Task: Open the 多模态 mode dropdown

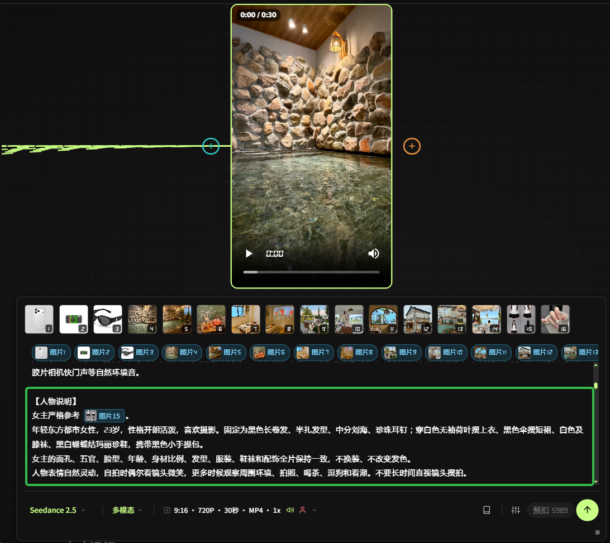Action: pyautogui.click(x=127, y=510)
